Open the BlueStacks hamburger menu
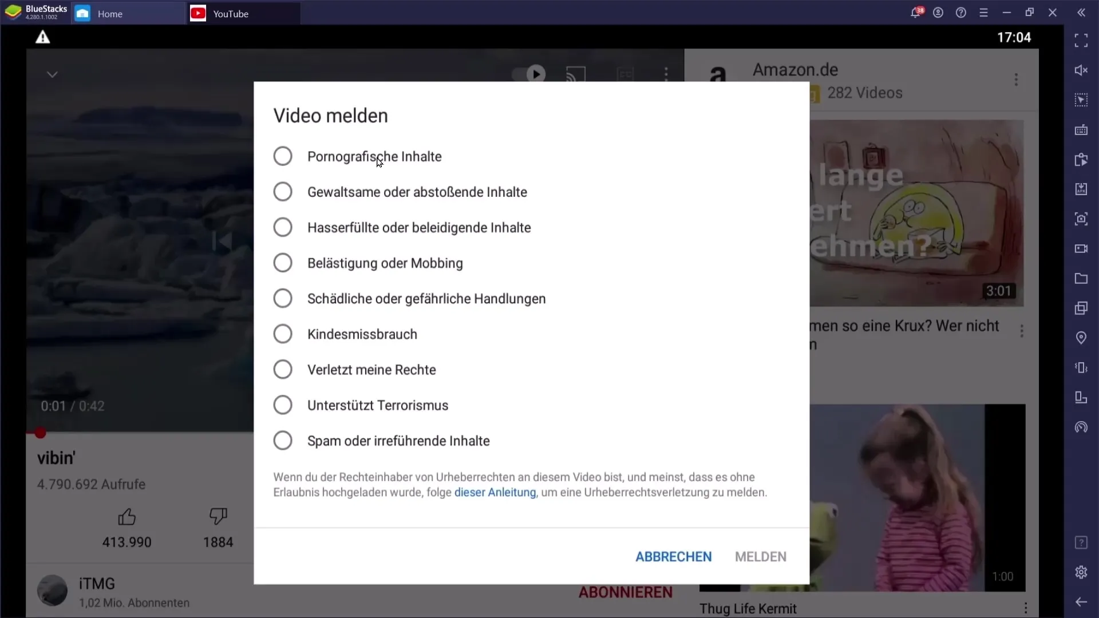The image size is (1099, 618). click(984, 13)
